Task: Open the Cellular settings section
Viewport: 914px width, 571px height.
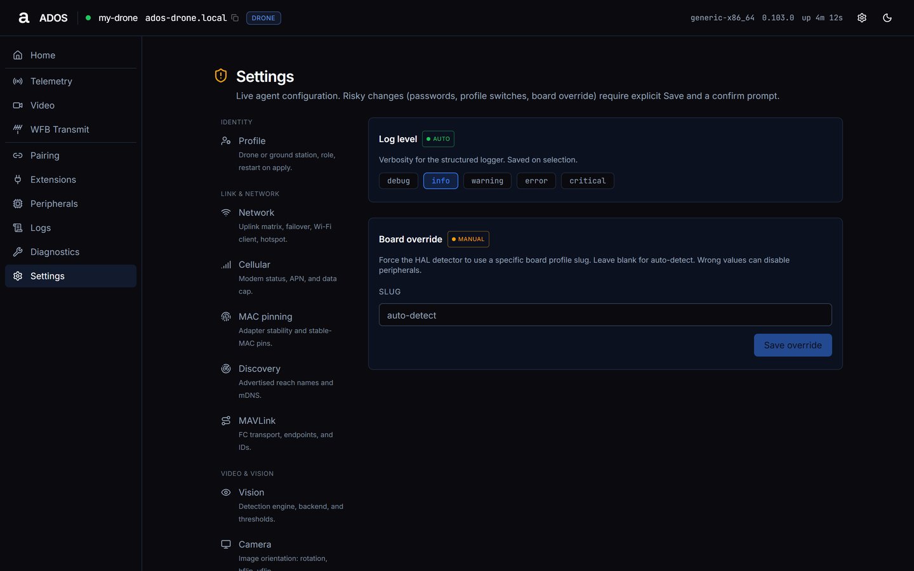Action: coord(283,277)
